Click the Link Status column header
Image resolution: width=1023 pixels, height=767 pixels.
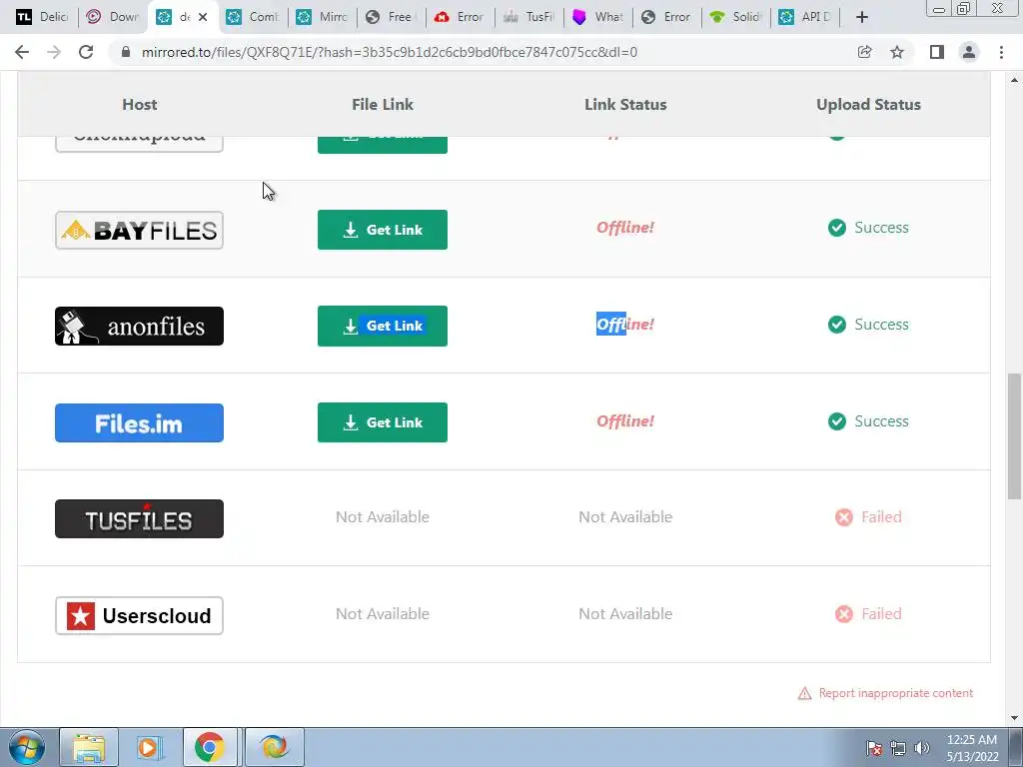point(625,104)
